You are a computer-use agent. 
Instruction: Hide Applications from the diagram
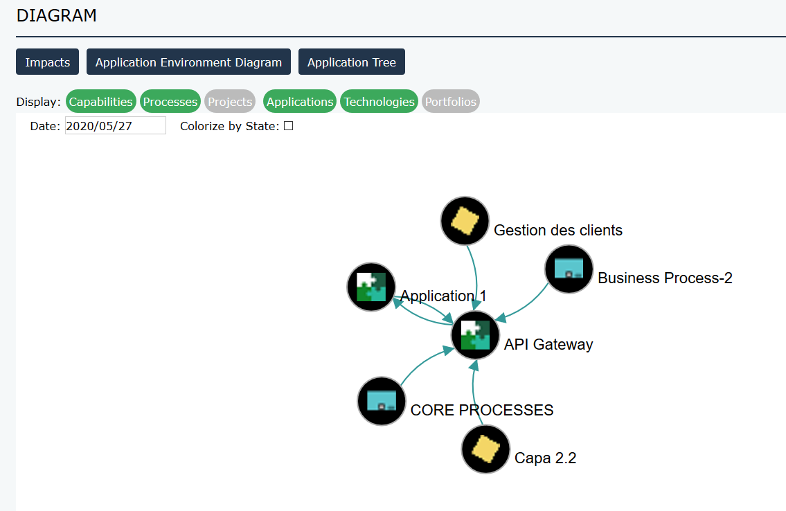pos(300,102)
